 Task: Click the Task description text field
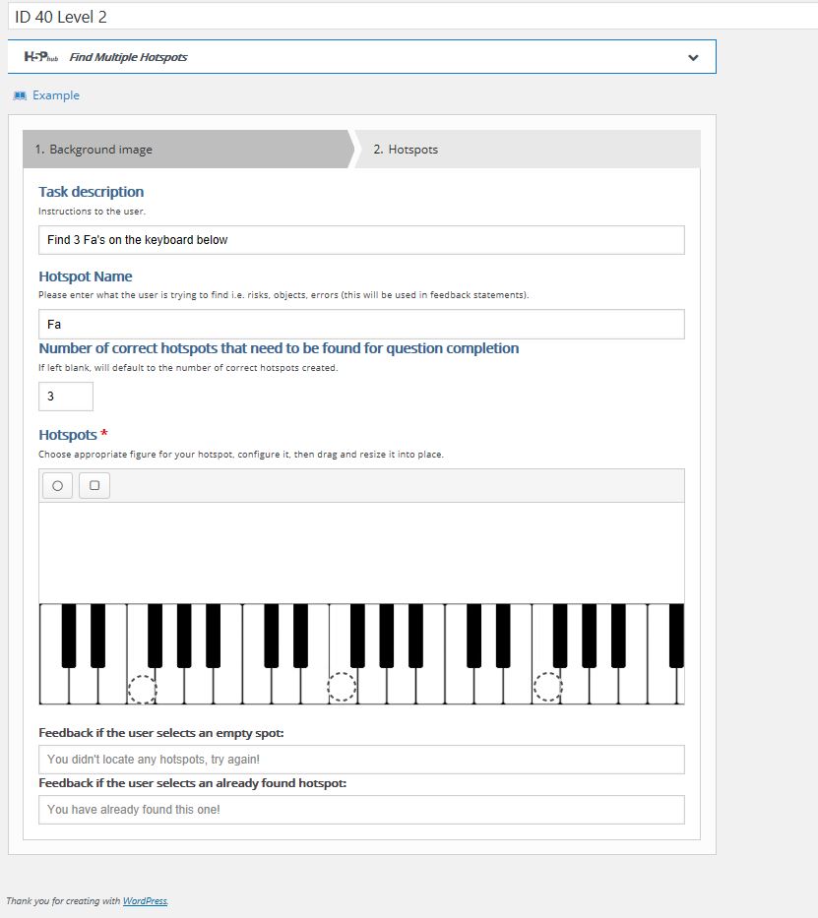(361, 240)
